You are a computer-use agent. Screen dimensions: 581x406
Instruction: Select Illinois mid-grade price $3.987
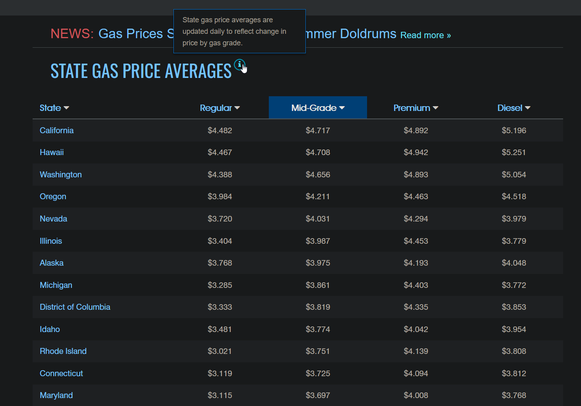[x=318, y=241]
